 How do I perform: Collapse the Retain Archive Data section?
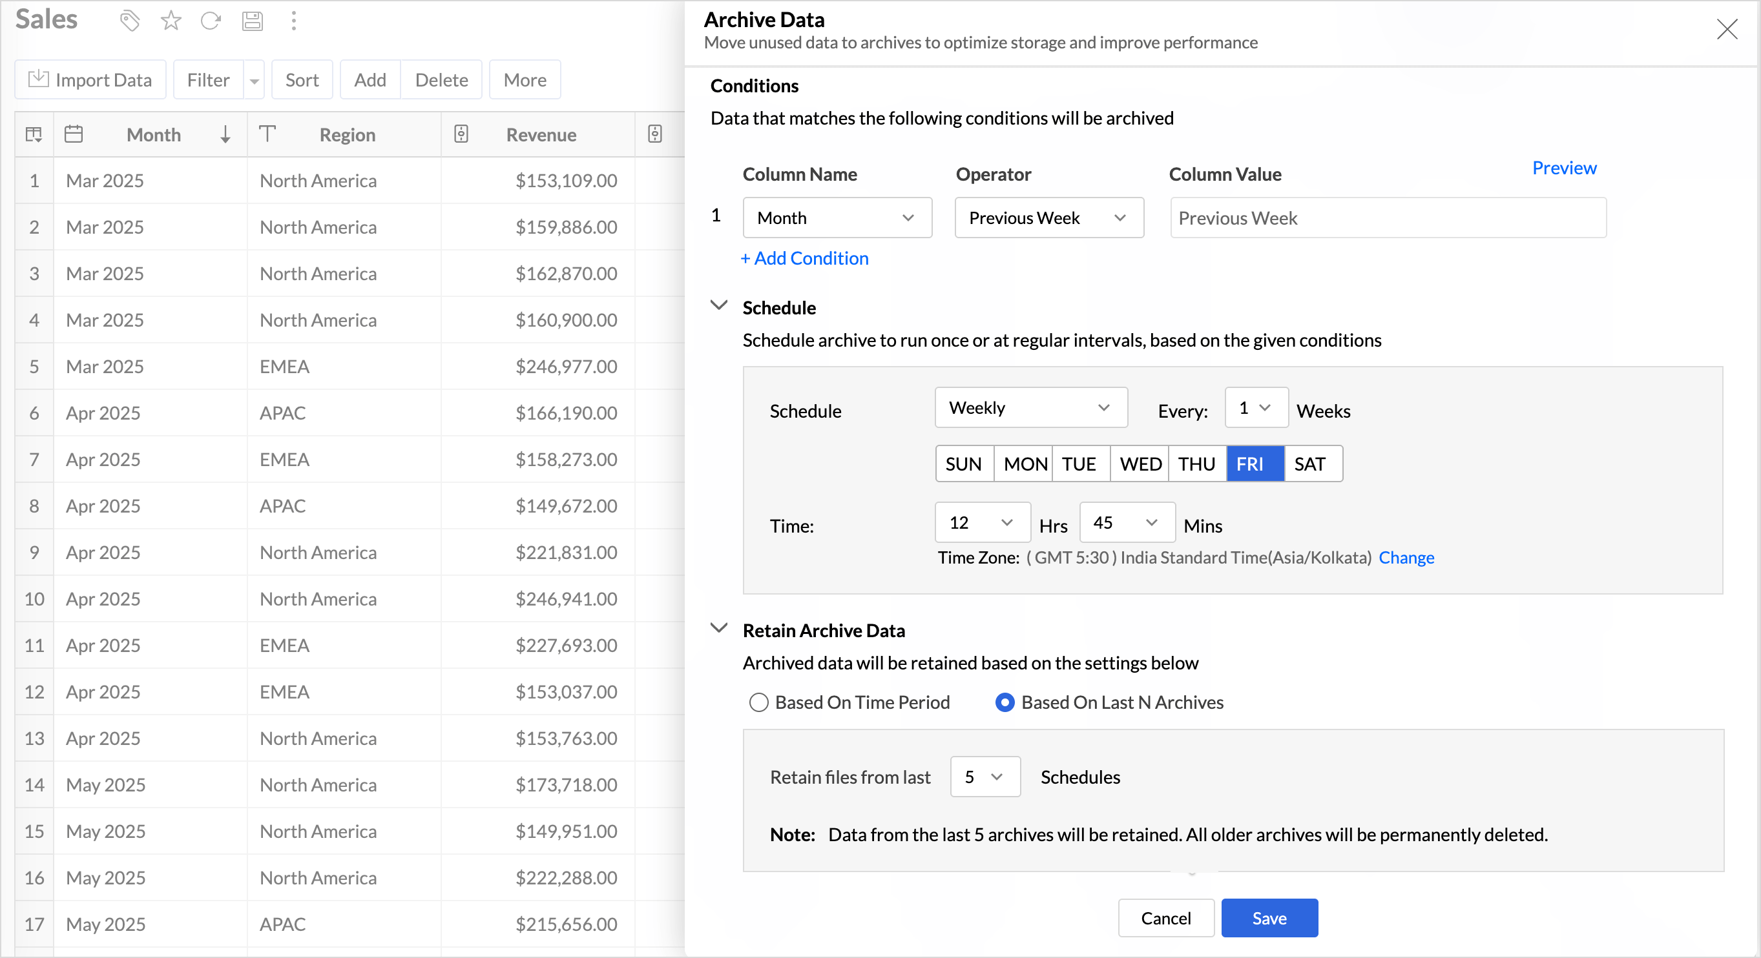click(x=718, y=628)
